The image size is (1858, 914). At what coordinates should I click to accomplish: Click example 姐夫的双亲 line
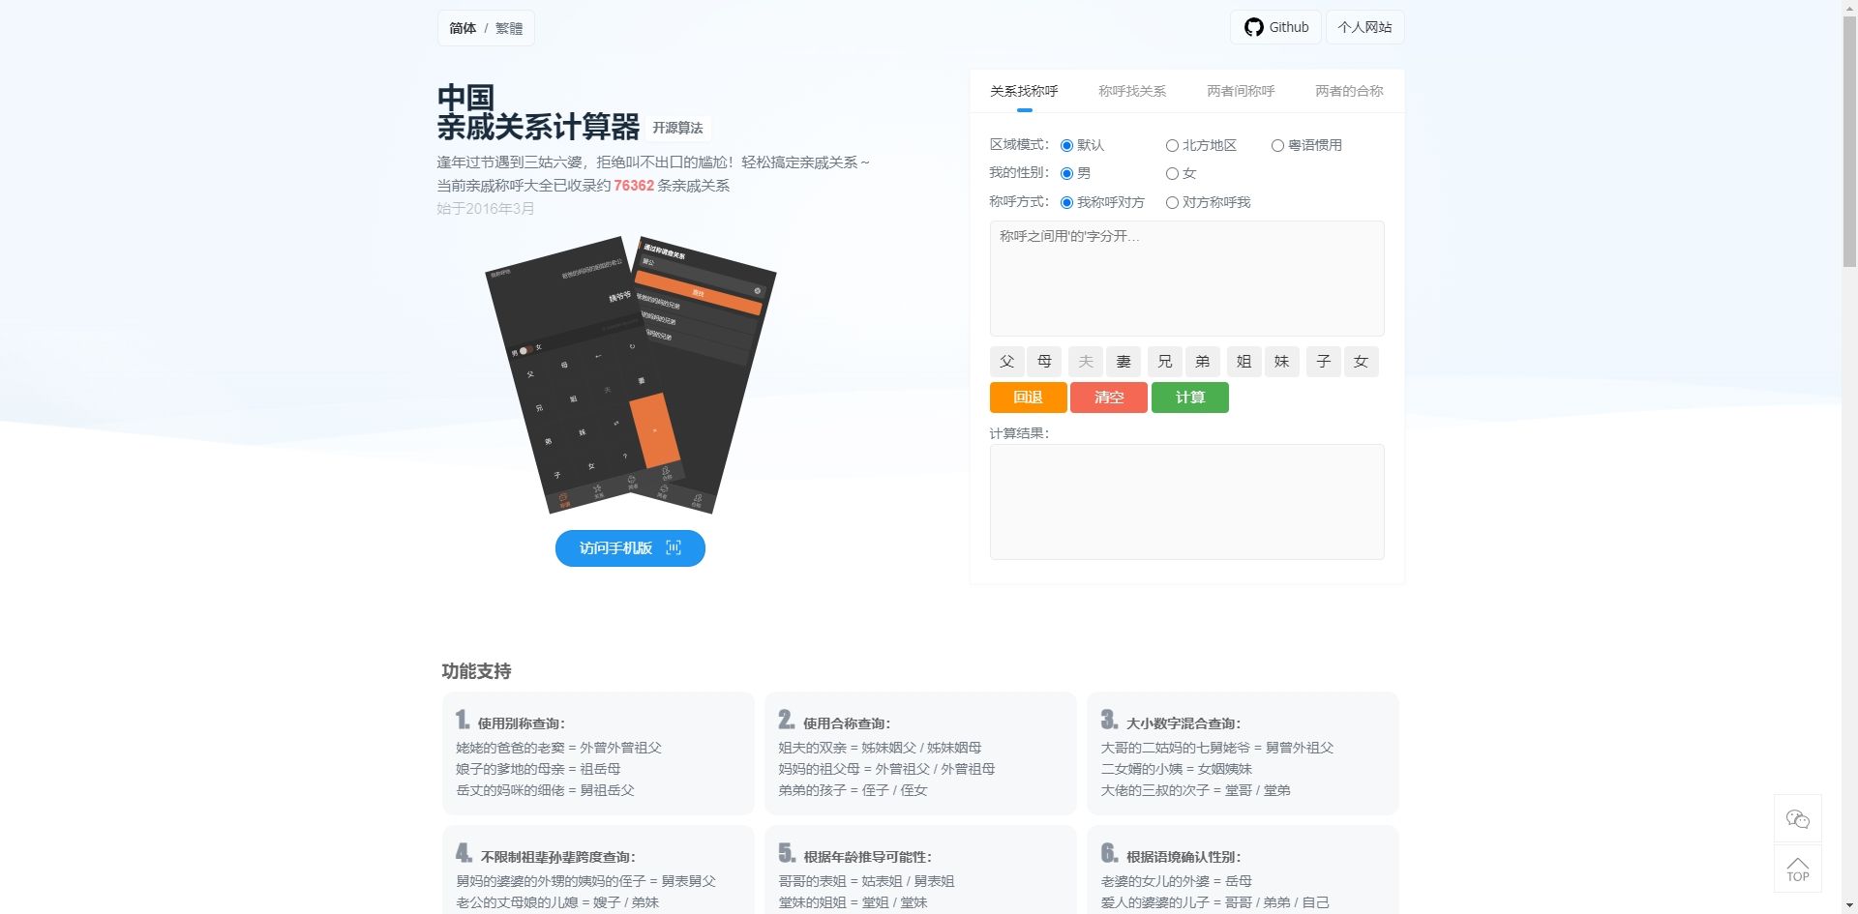click(x=880, y=748)
